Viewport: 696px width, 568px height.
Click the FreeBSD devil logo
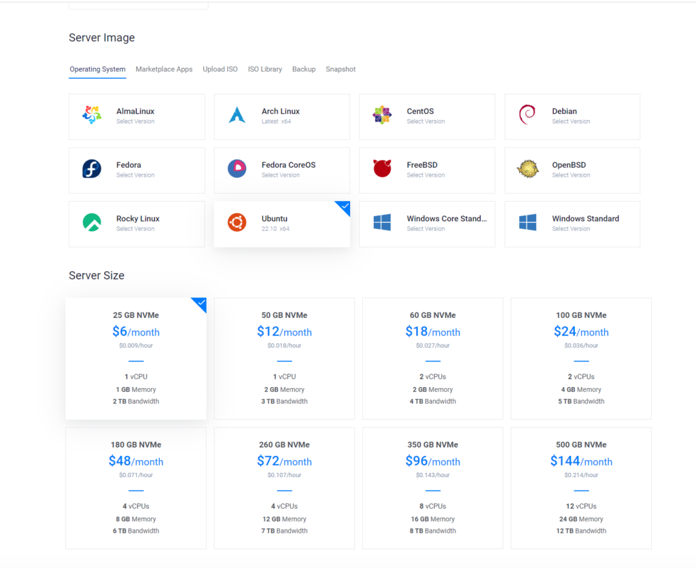tap(382, 168)
